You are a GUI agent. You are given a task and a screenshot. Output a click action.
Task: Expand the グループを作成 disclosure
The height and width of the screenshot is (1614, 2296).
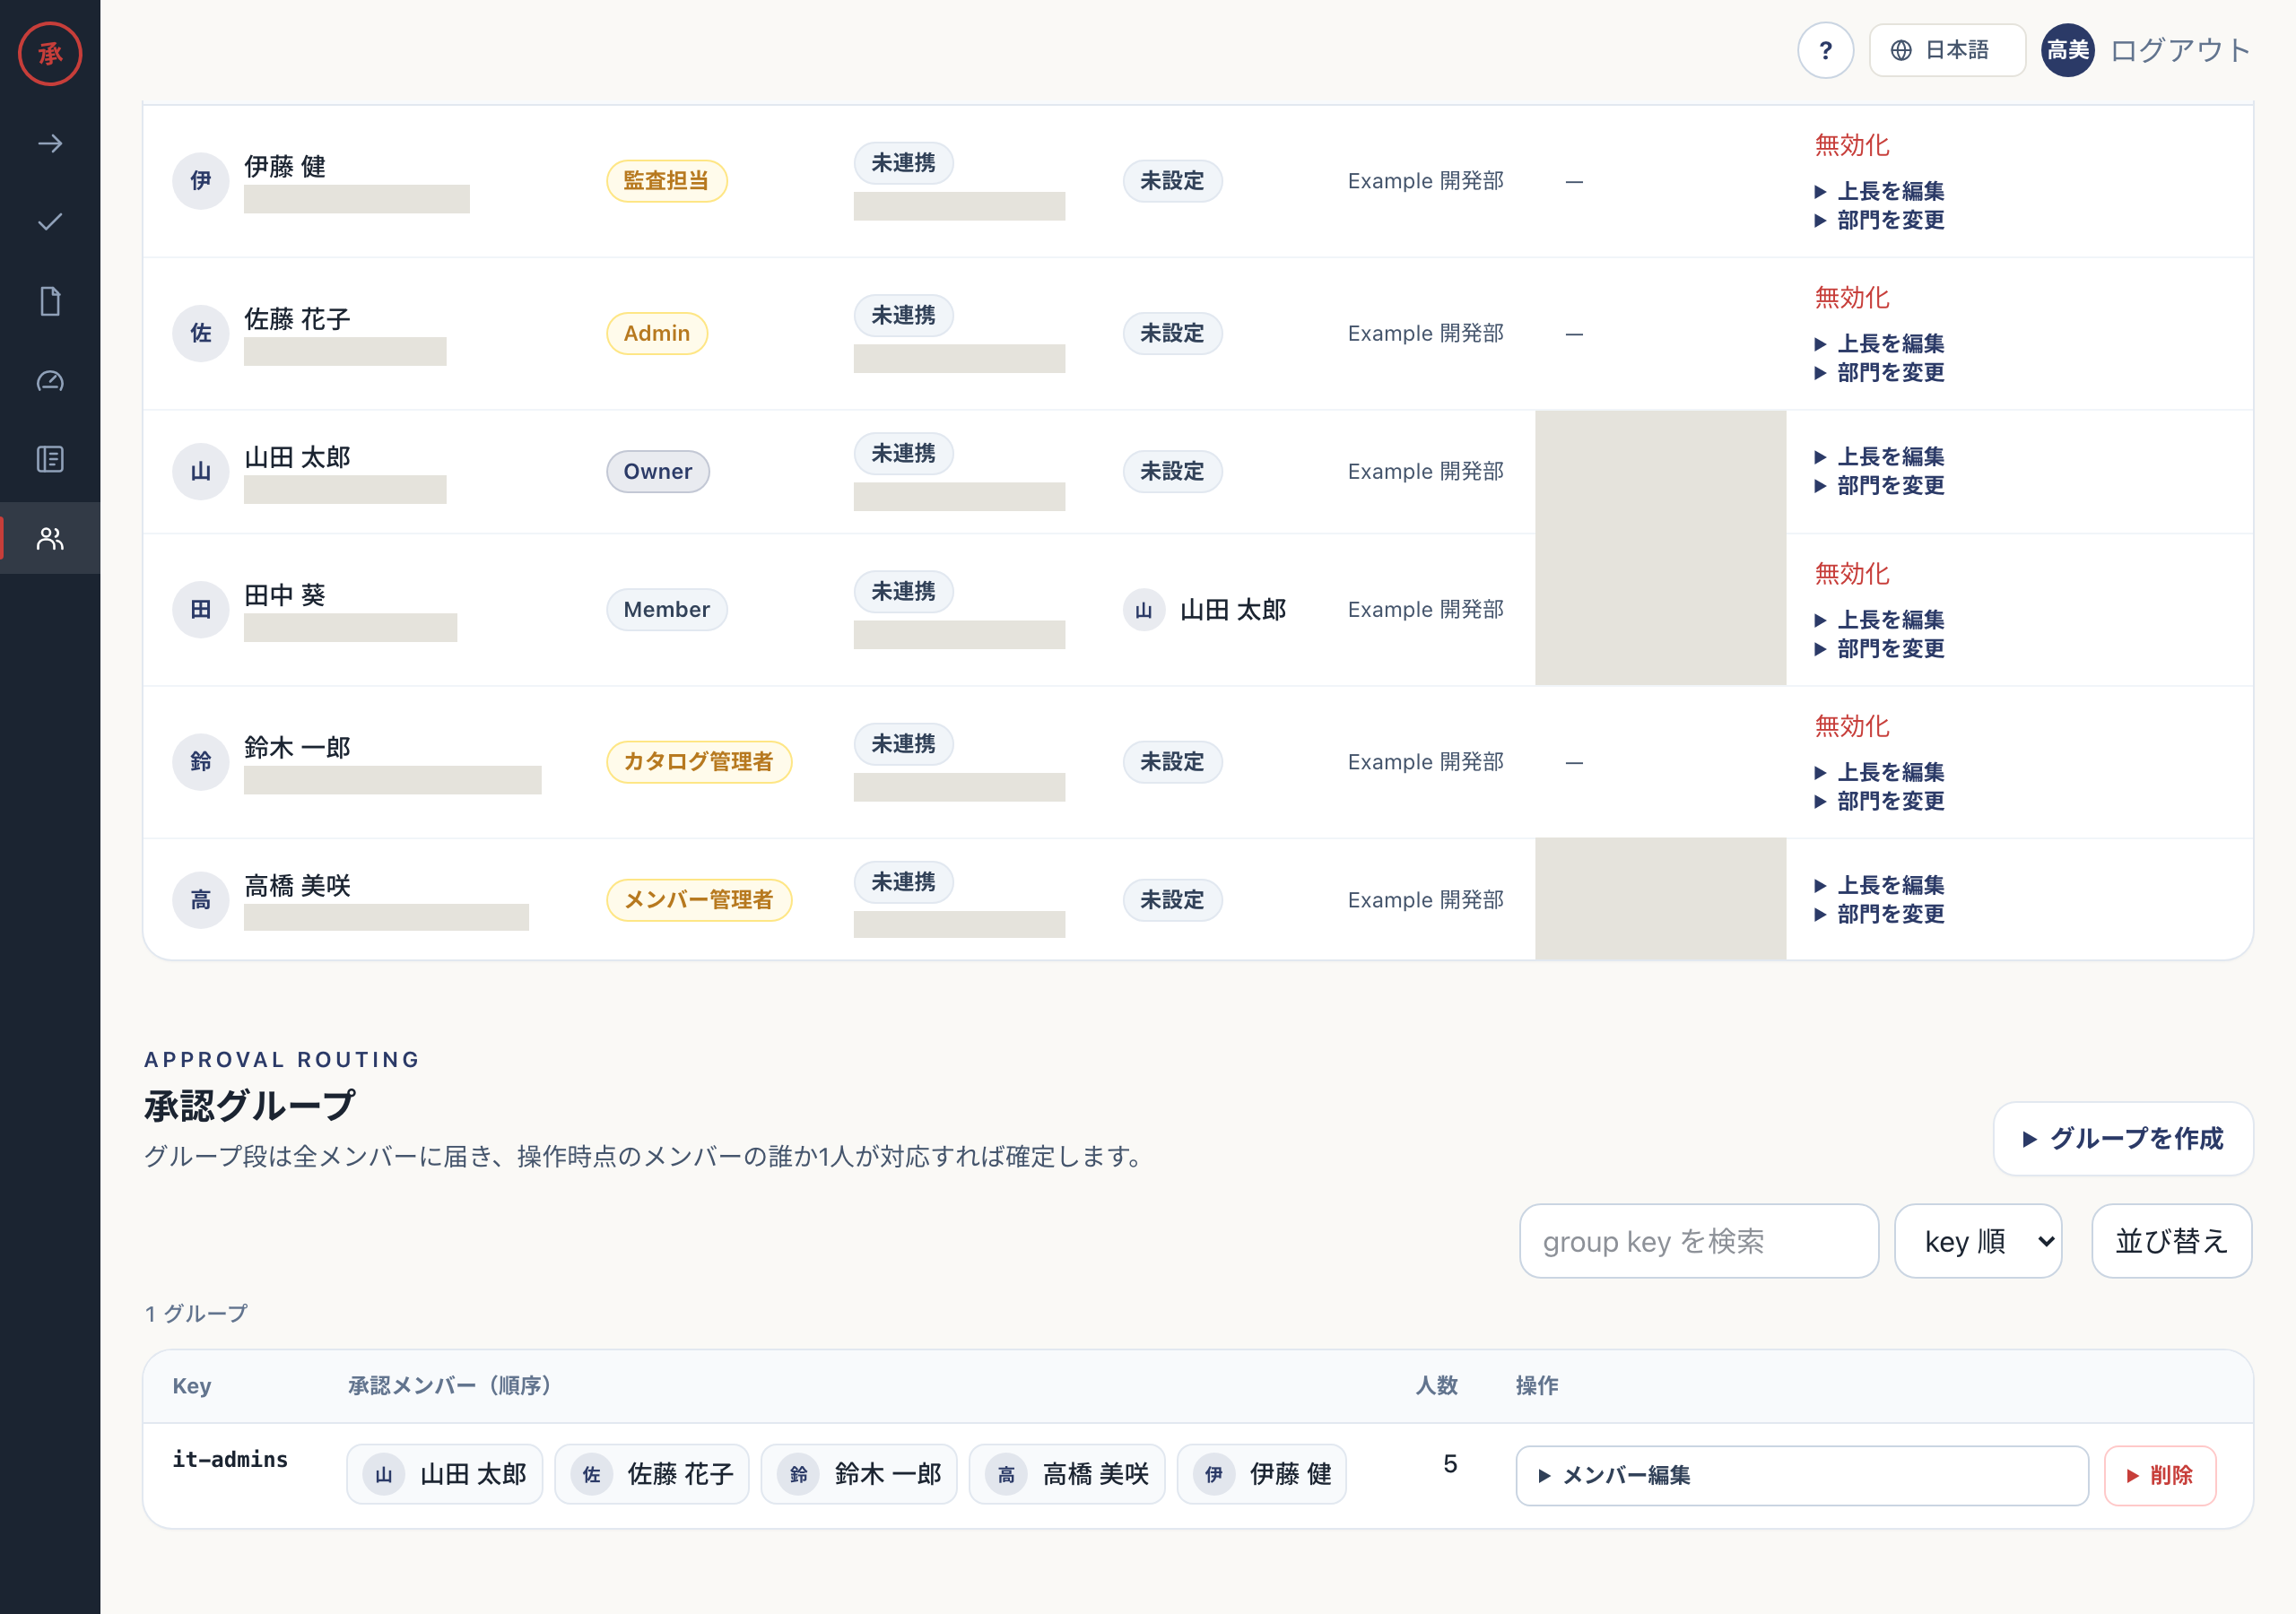coord(2123,1138)
